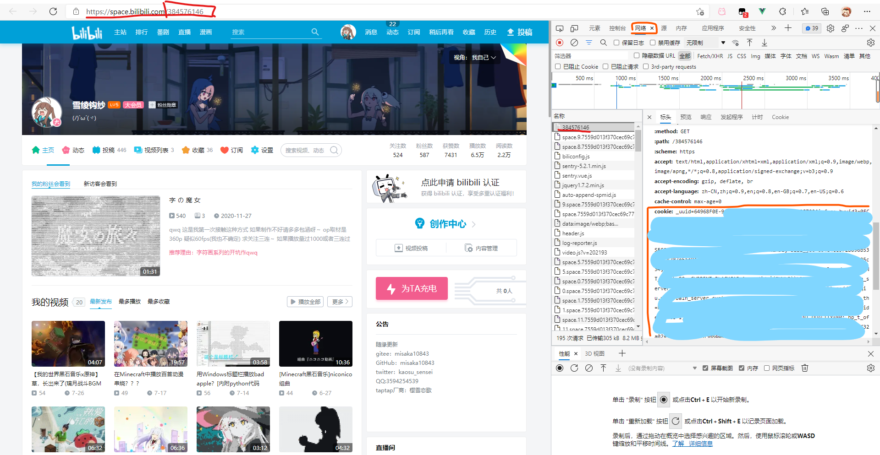The image size is (880, 455).
Task: Uncheck the 屏幕截图 screenshots checkbox
Action: (x=705, y=368)
